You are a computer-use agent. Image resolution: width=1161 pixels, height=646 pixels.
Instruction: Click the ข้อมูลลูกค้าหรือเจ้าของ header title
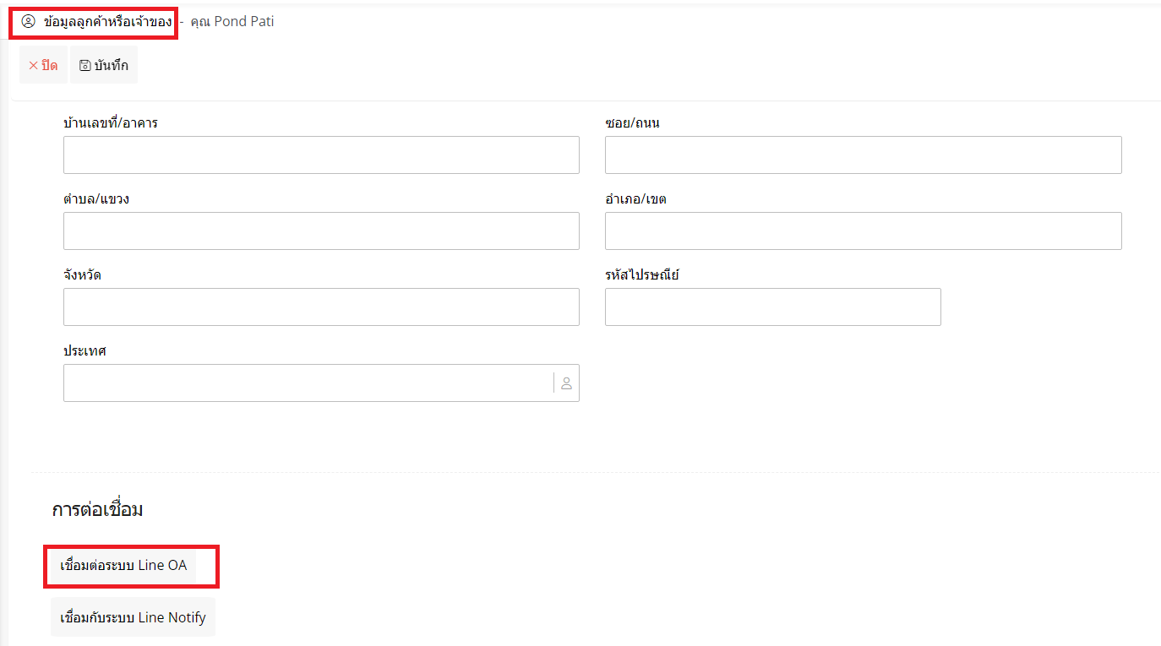pyautogui.click(x=107, y=22)
